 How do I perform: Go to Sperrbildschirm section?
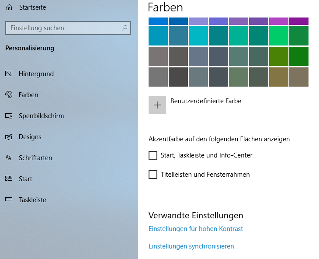point(41,116)
